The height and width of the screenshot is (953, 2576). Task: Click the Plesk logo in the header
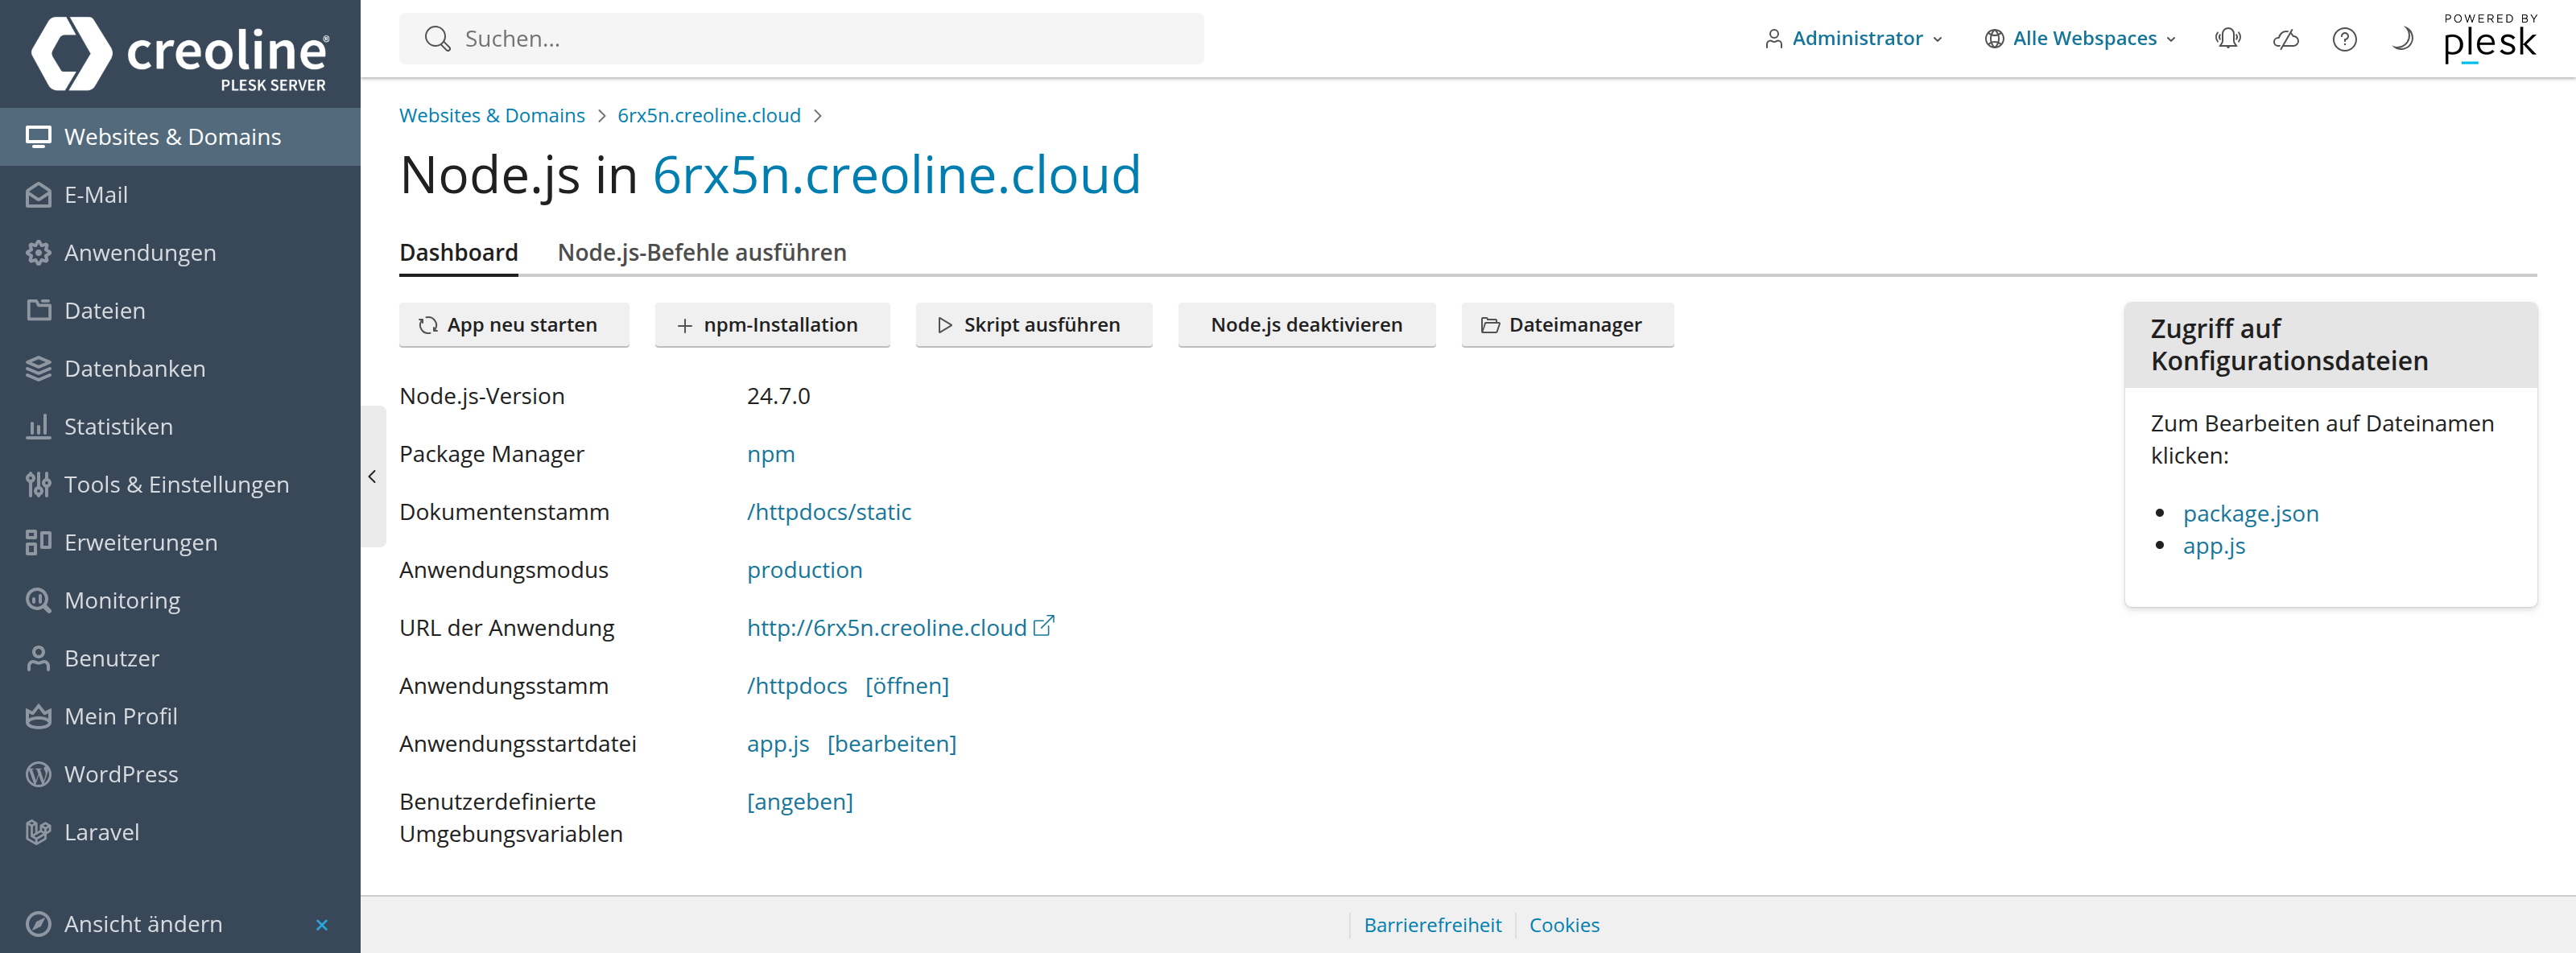tap(2490, 39)
